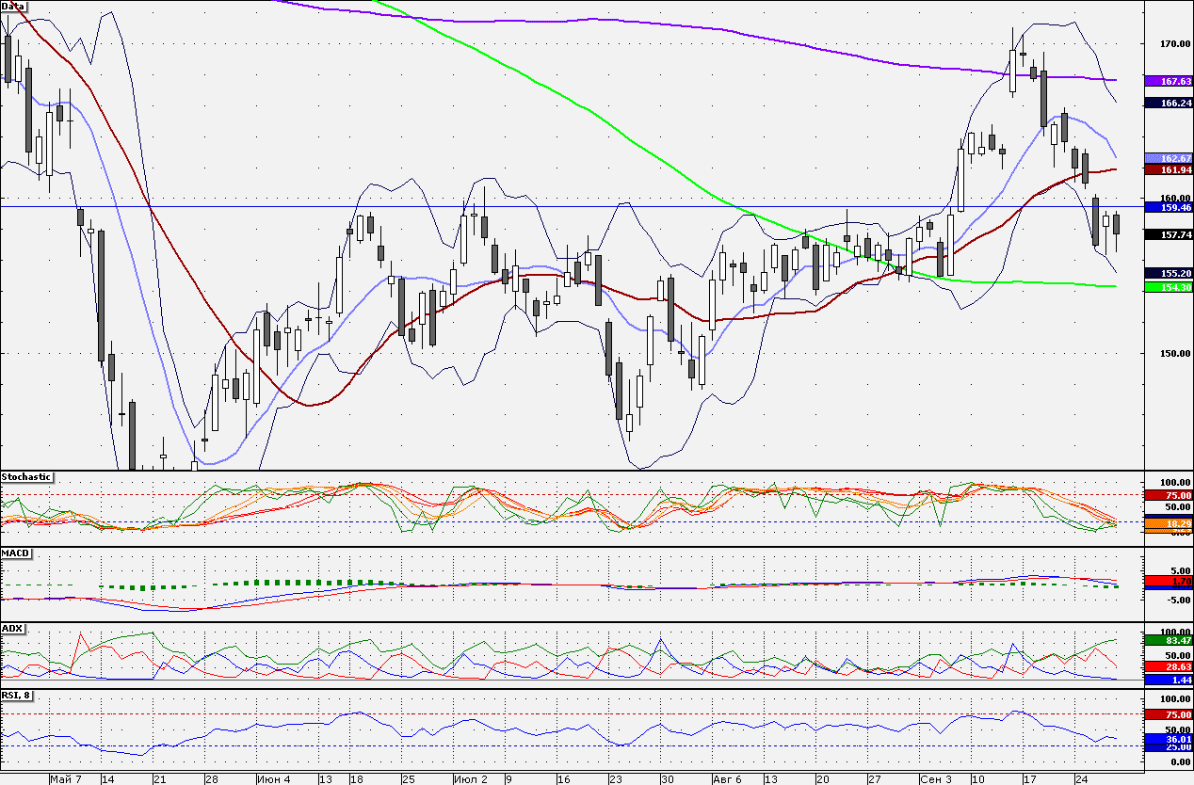Select the "Авг 6" date label
The width and height of the screenshot is (1194, 785).
728,779
